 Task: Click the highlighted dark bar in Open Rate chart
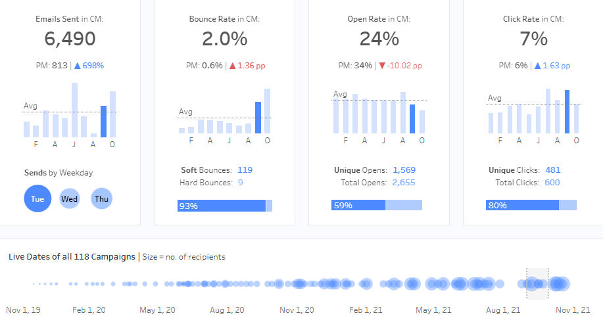click(x=412, y=119)
